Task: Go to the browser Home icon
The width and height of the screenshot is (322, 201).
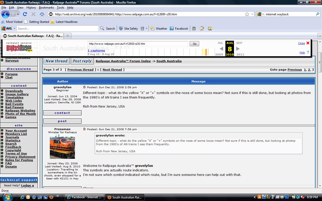Action: (42, 14)
